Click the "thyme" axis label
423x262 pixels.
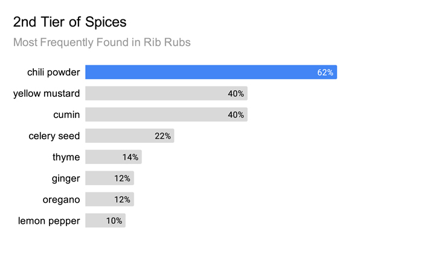66,157
